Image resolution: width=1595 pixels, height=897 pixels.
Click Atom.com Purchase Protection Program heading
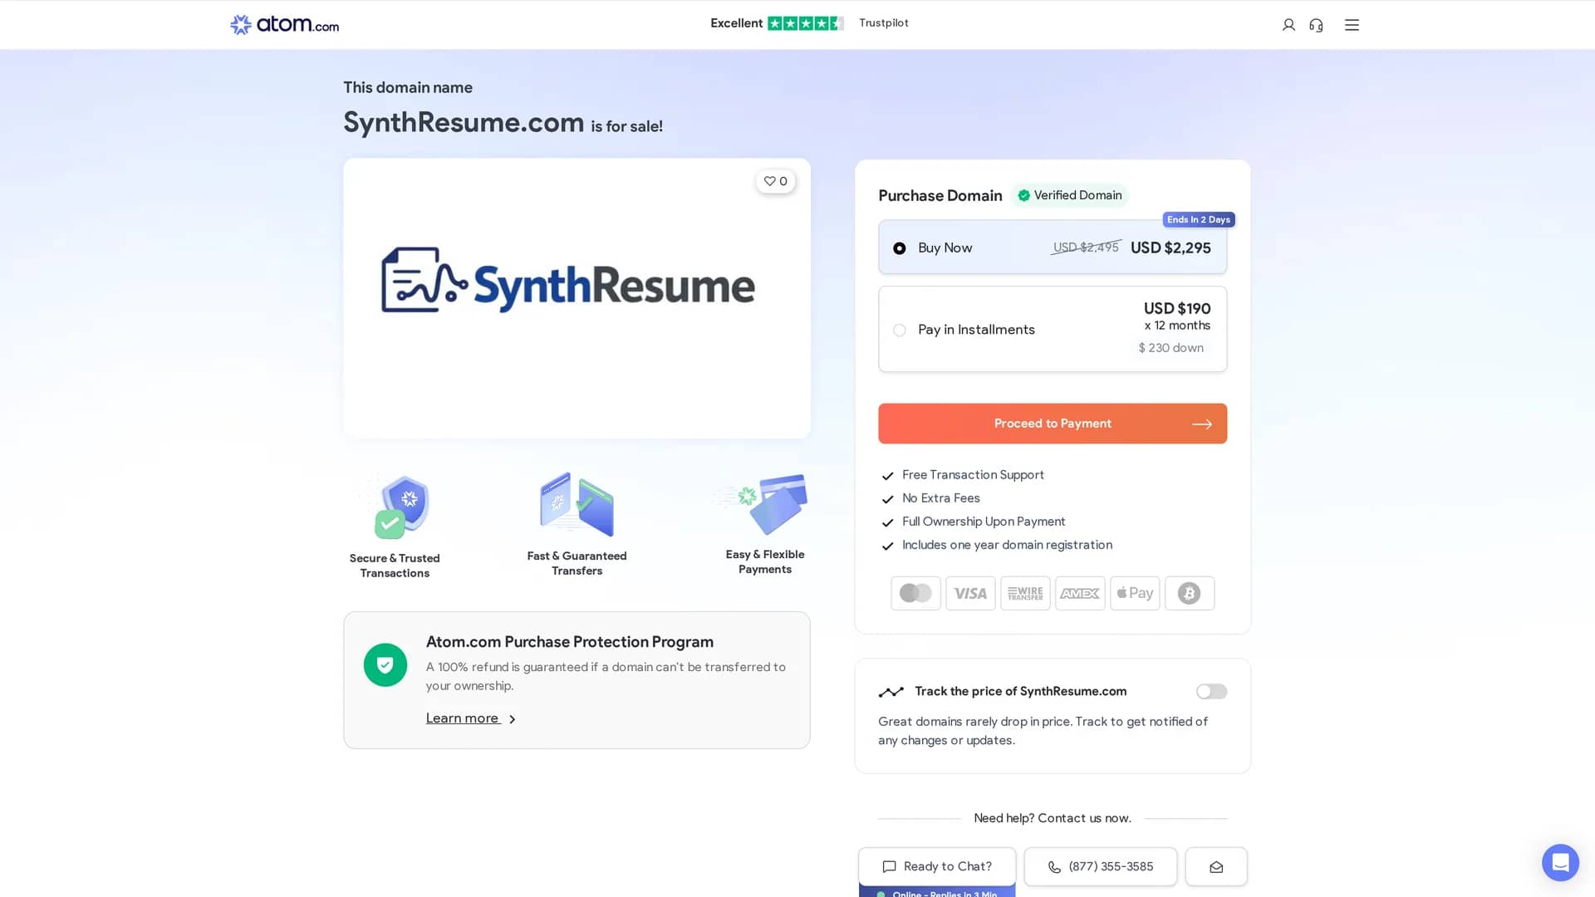pos(570,642)
